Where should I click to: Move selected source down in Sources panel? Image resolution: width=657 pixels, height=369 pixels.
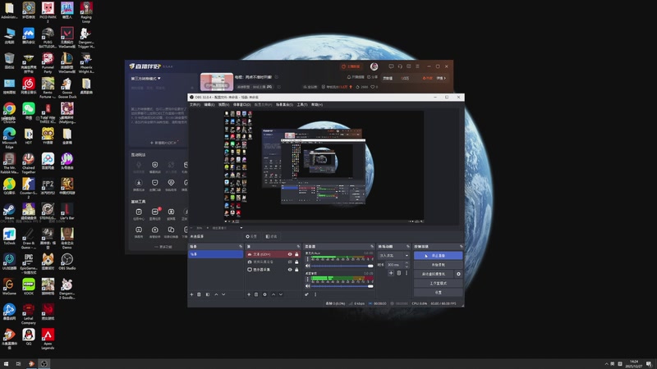click(x=281, y=294)
